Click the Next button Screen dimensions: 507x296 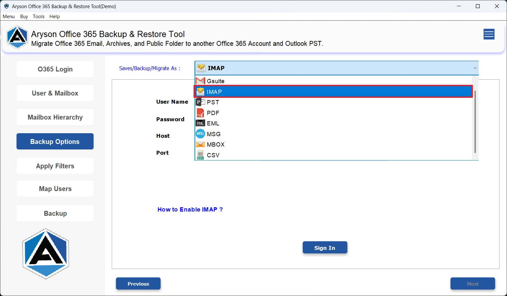473,284
